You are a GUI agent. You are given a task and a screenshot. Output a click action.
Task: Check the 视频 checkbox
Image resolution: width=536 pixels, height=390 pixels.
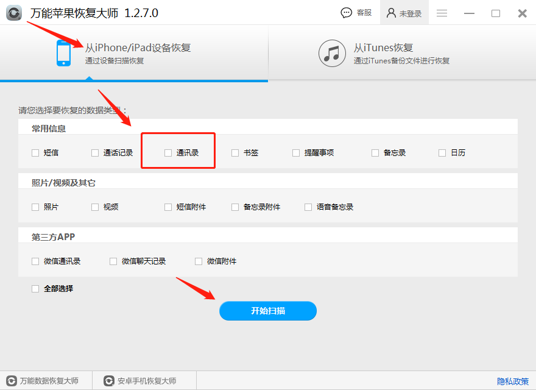pos(95,207)
